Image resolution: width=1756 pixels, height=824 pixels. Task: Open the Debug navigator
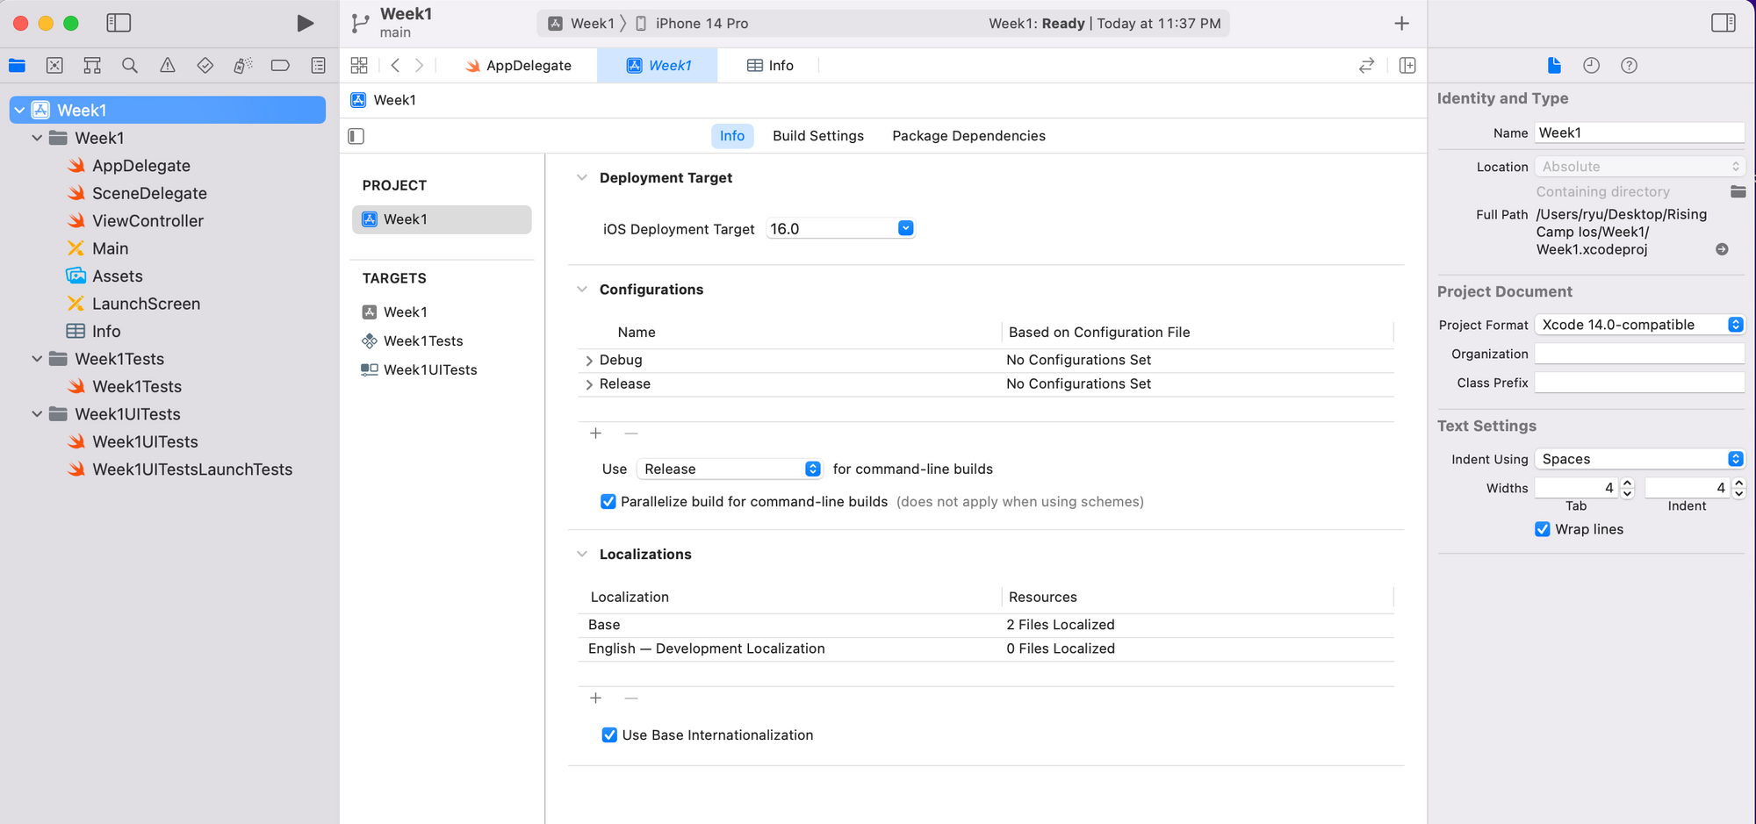pyautogui.click(x=243, y=65)
